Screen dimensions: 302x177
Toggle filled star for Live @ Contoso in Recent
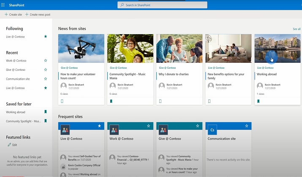[46, 88]
